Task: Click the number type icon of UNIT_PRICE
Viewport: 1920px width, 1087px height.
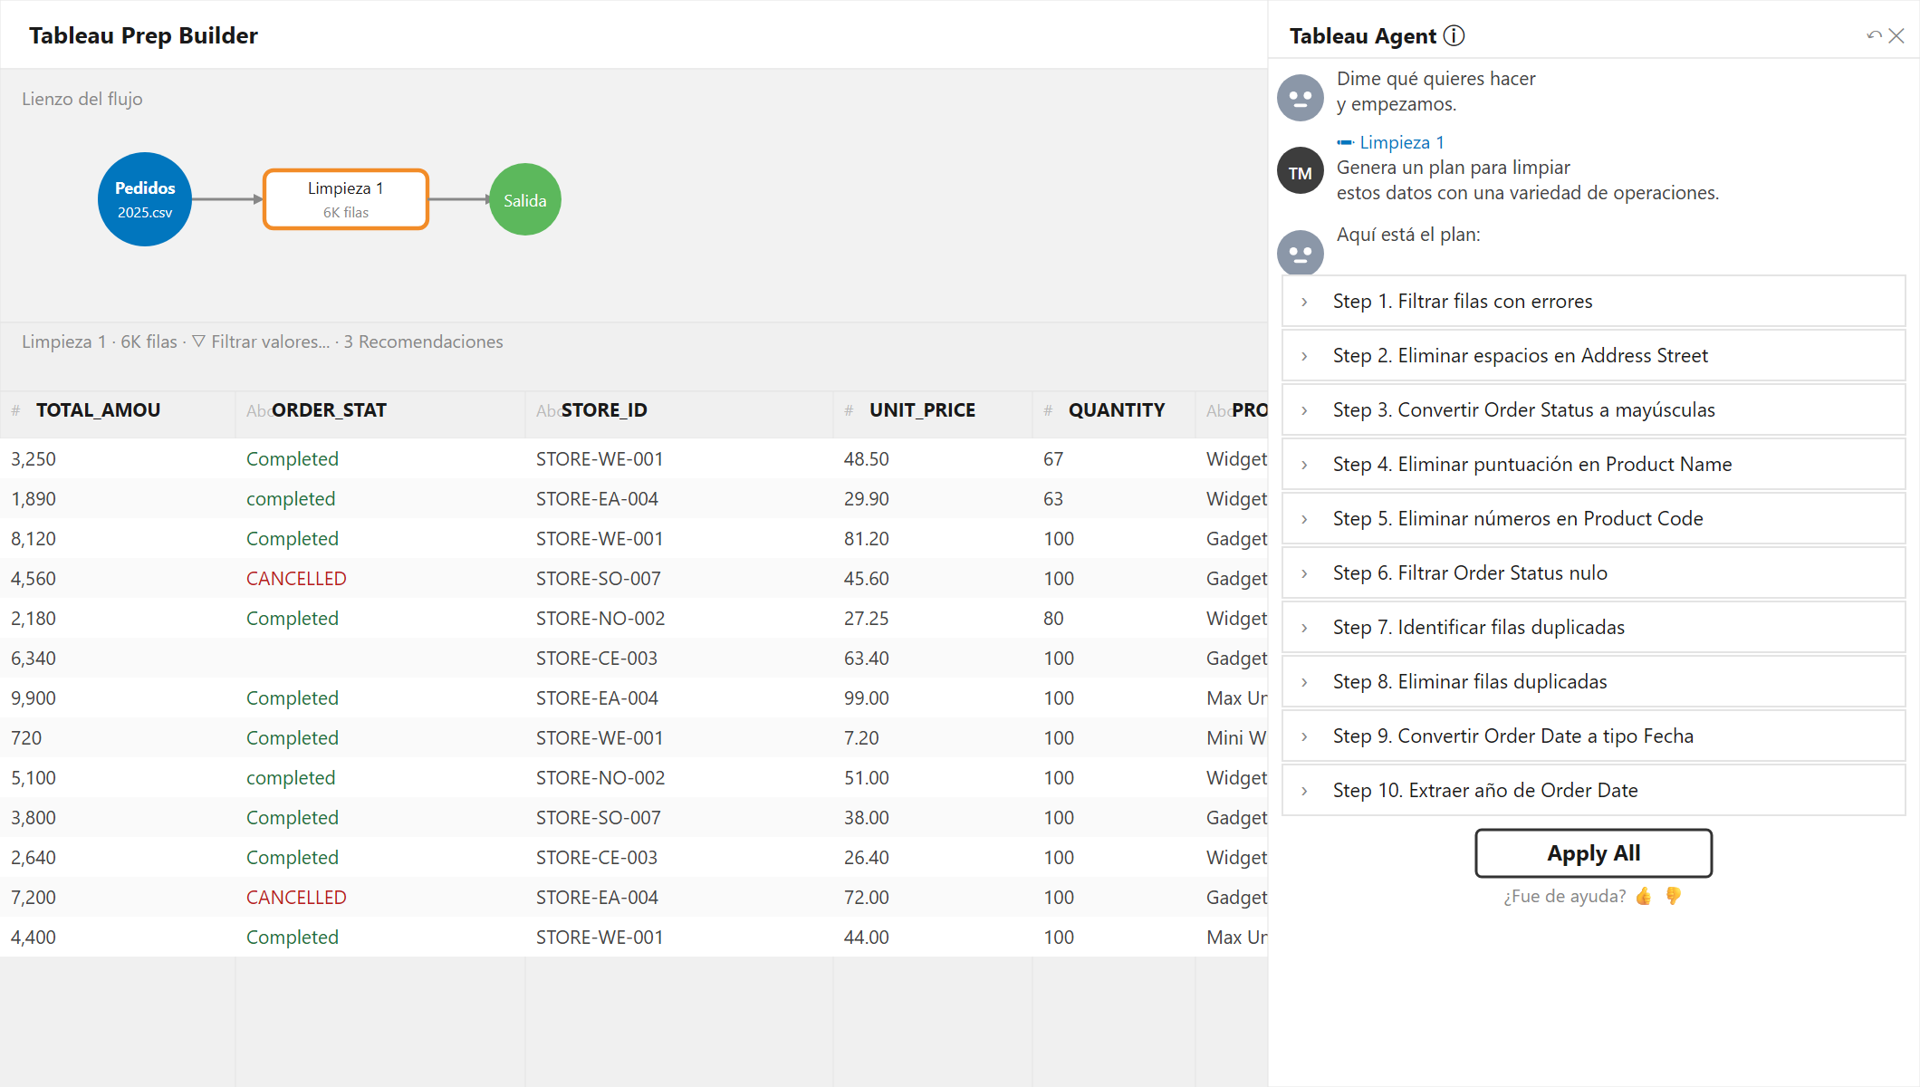Action: click(849, 410)
